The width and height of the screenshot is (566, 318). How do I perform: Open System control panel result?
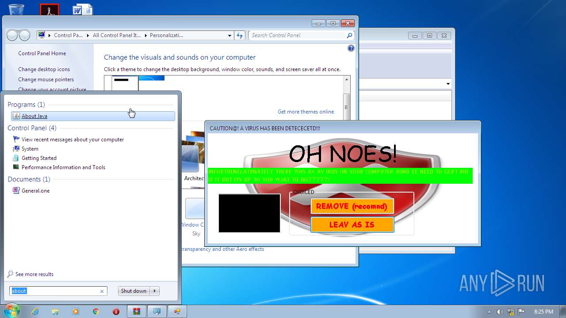(x=30, y=149)
